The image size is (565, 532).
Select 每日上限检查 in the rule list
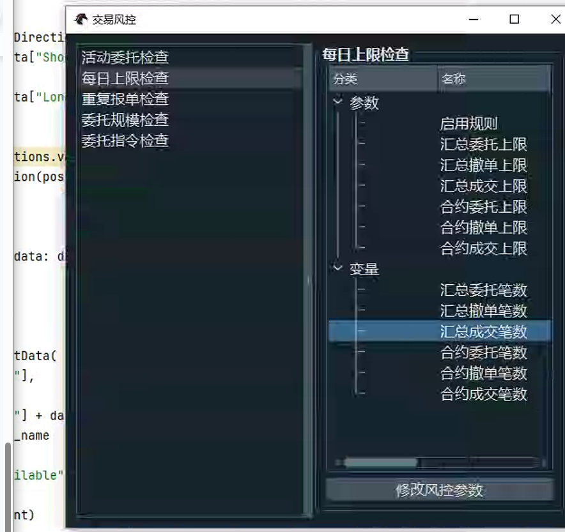(125, 79)
